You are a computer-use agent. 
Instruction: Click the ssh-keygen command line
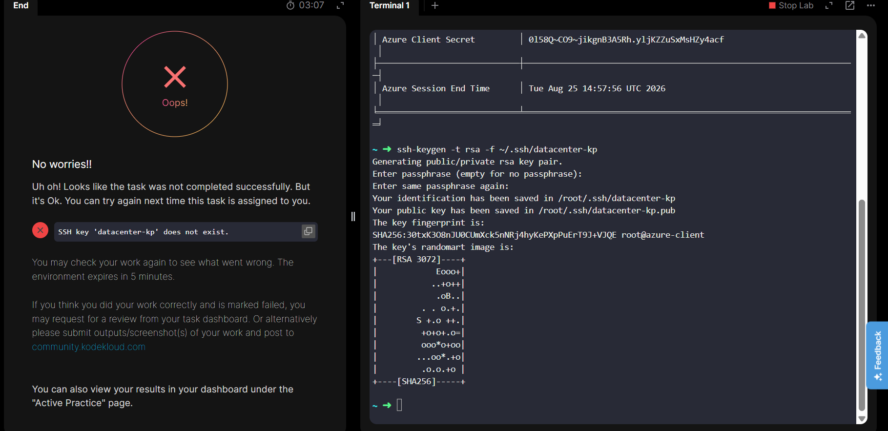point(497,149)
